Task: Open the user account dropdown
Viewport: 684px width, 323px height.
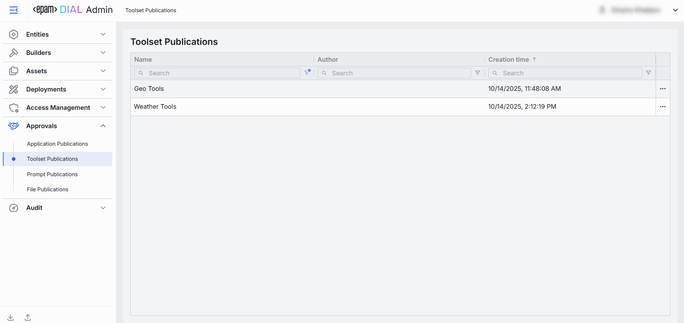Action: (x=675, y=10)
